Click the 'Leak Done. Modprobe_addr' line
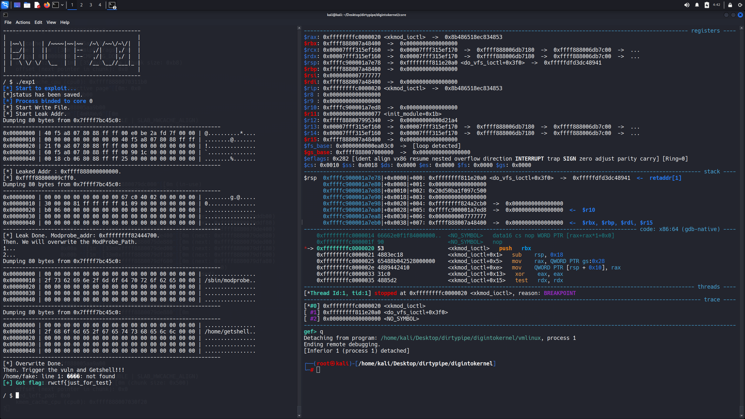Screen dimensions: 745x419 coord(81,235)
